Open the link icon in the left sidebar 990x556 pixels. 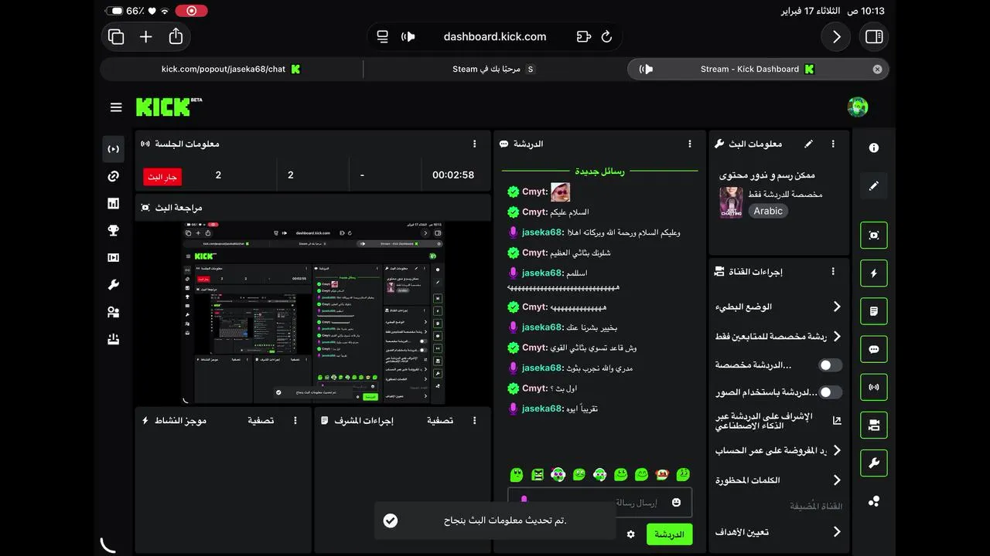coord(113,176)
